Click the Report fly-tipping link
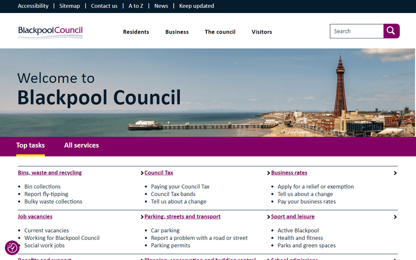The image size is (416, 260). (46, 194)
